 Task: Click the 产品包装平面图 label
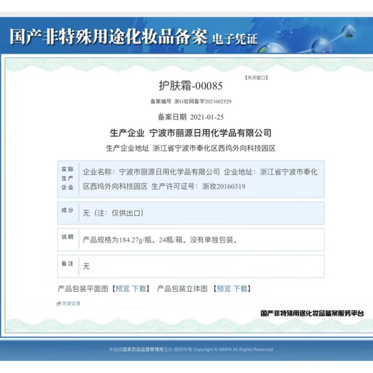83,288
